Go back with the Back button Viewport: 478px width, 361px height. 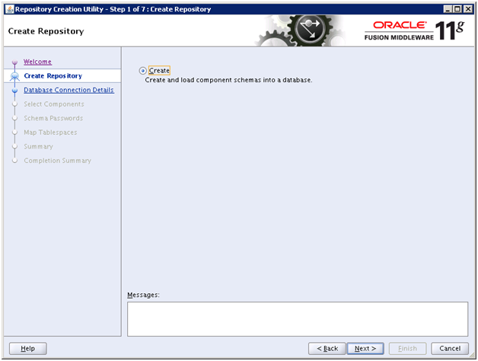tap(327, 348)
